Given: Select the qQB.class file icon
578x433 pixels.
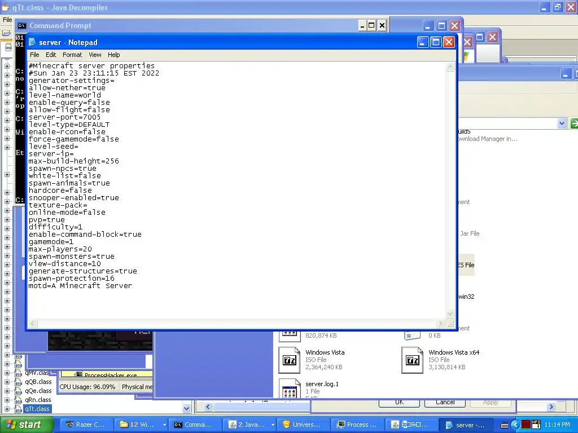Looking at the screenshot, I should click(19, 382).
